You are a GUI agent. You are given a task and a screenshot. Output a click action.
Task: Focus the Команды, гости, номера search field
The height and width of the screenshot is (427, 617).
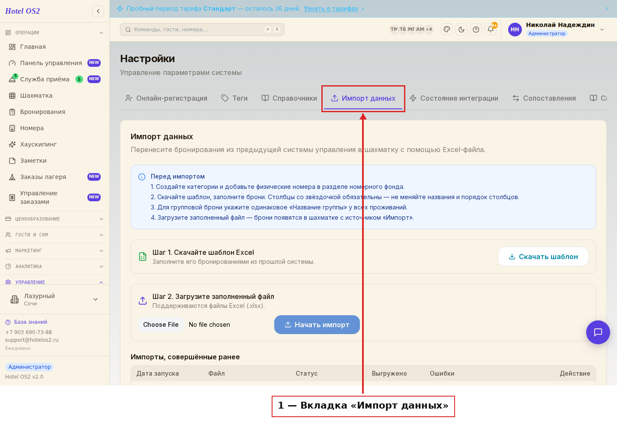tap(202, 30)
